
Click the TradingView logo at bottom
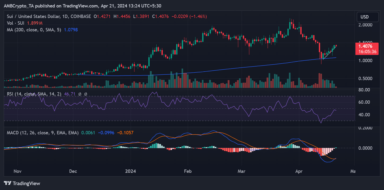coord(22,183)
